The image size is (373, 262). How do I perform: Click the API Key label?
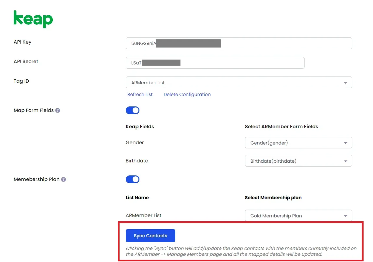22,42
